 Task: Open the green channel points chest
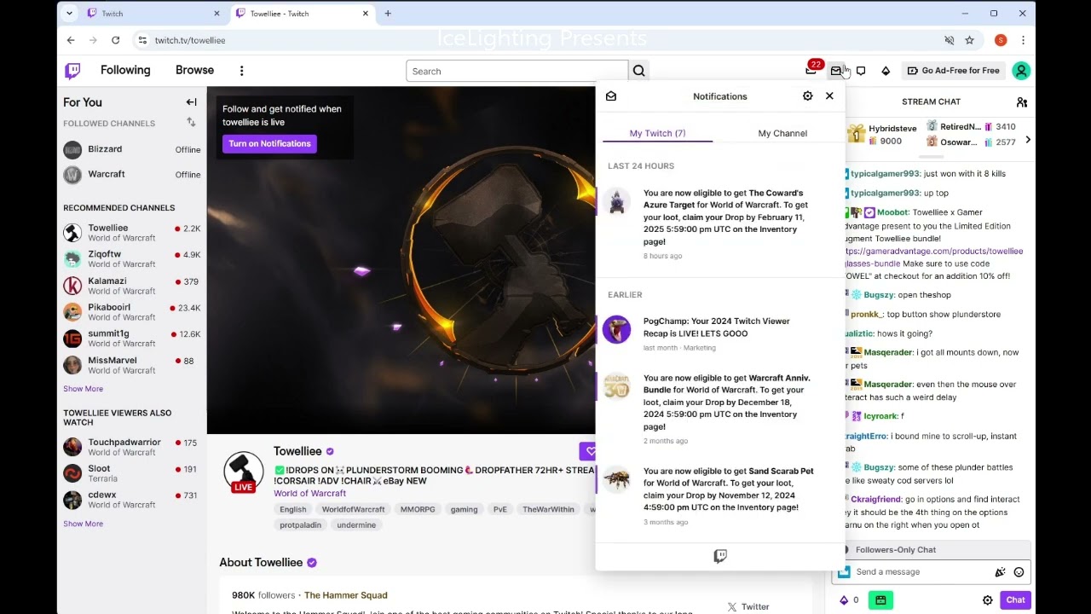[880, 600]
